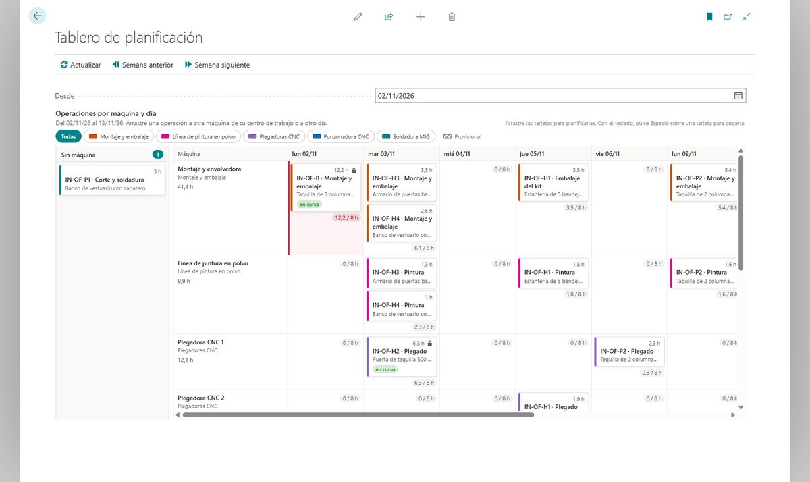
Task: Select IN-OF-H1 Embalaje del kit card
Action: (553, 182)
